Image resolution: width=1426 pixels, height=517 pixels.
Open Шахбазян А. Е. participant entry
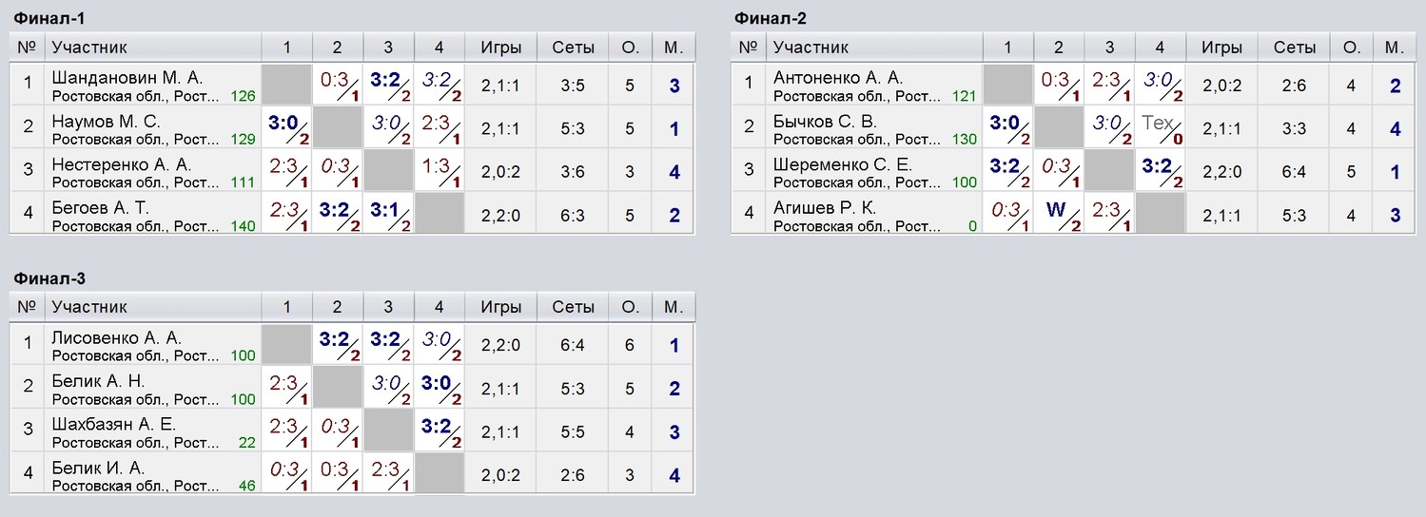(114, 425)
